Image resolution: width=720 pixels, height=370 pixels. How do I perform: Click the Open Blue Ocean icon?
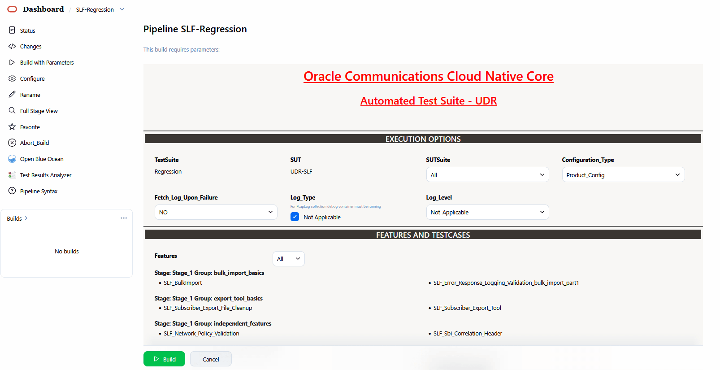point(12,159)
